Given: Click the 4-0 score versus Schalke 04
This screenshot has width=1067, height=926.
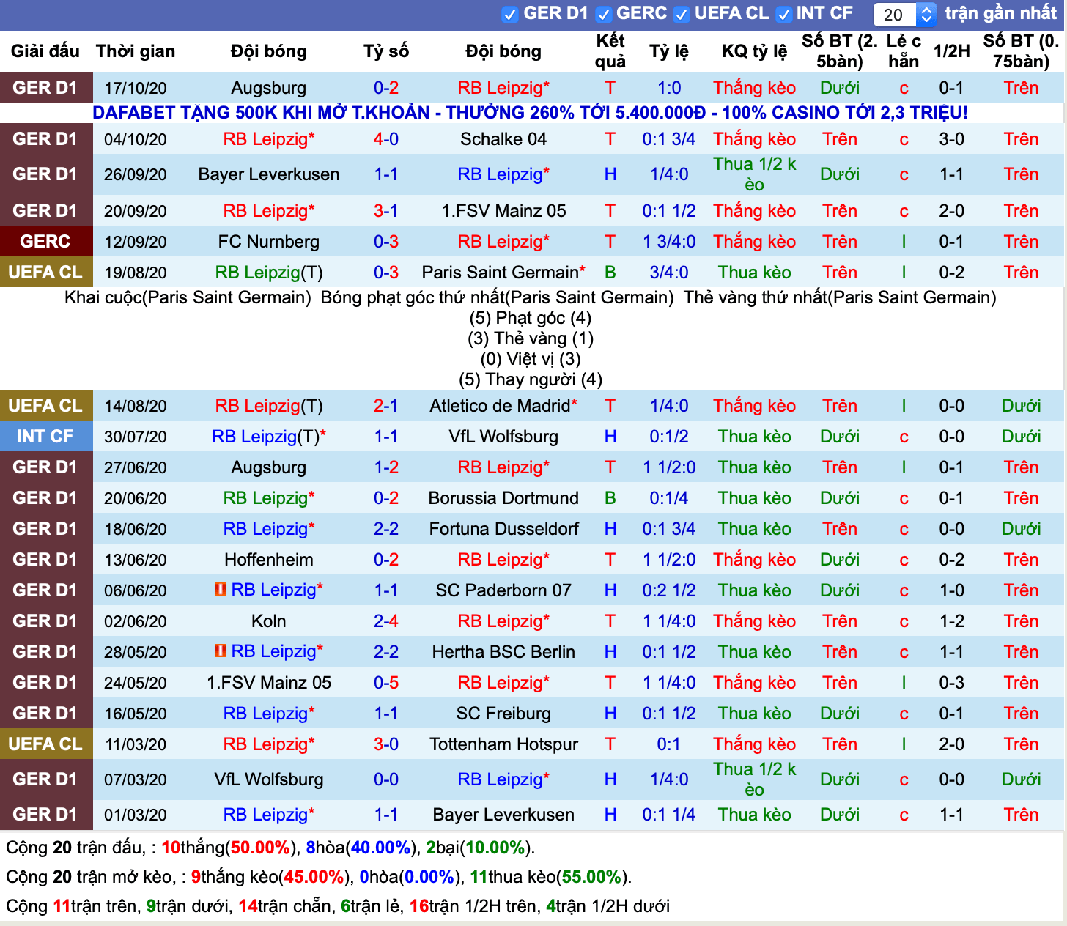Looking at the screenshot, I should 386,139.
